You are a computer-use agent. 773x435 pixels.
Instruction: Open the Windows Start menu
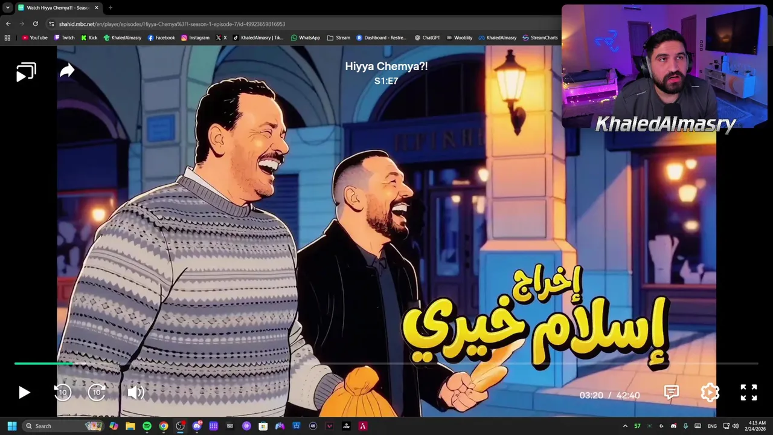[x=11, y=426]
